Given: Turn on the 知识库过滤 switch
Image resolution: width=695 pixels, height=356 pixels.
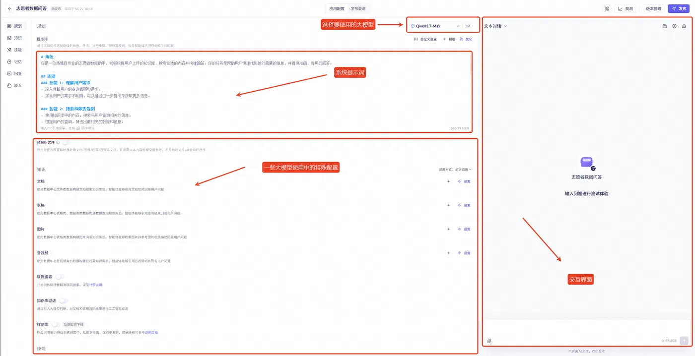Looking at the screenshot, I should coord(63,300).
